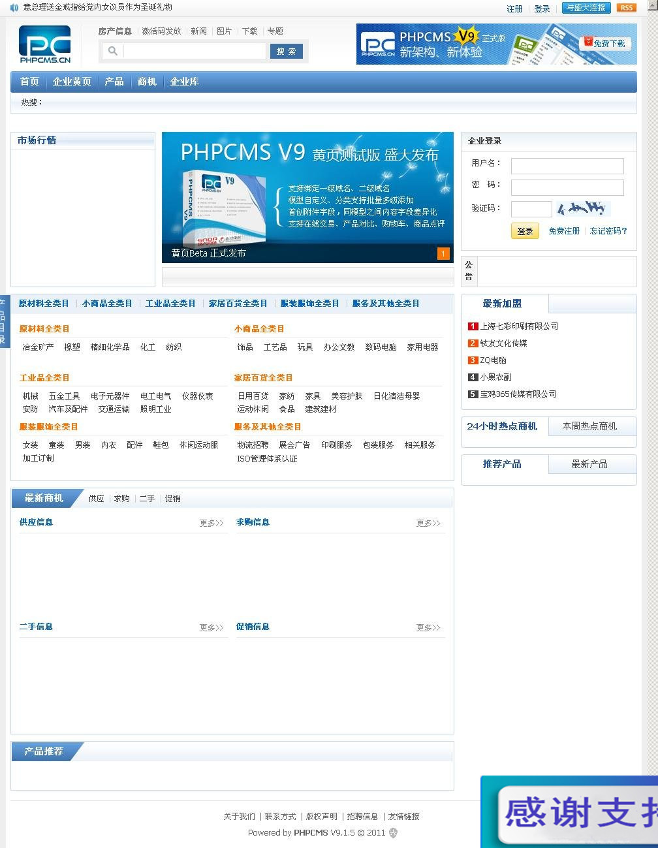The image size is (658, 848).
Task: Open 首页 in the navigation bar
Action: [x=29, y=82]
